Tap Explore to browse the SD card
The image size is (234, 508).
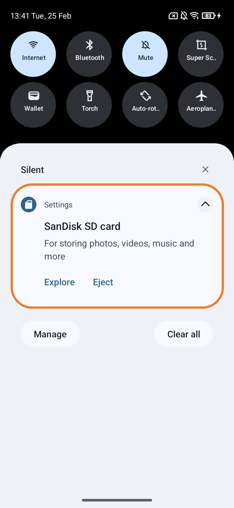(x=59, y=282)
